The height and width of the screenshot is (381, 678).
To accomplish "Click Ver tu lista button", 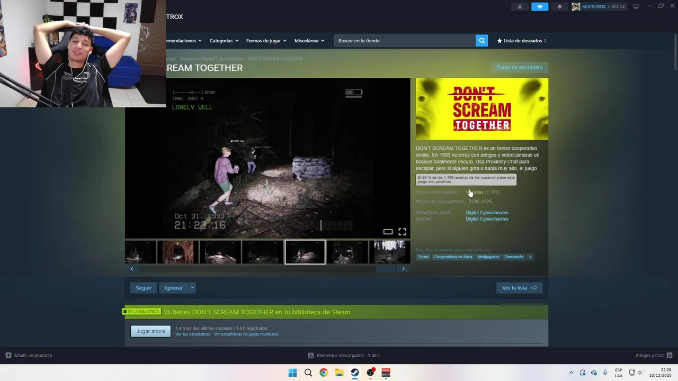I will pos(519,288).
